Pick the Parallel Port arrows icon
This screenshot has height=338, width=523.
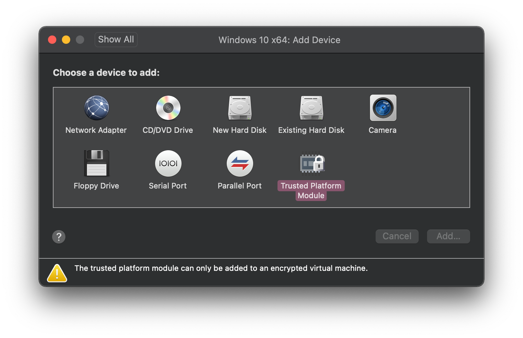240,163
